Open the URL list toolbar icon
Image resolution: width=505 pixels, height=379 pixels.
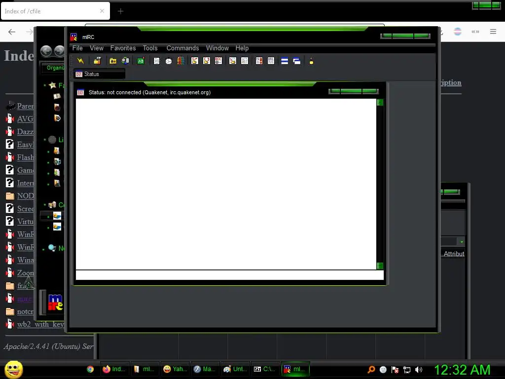(271, 61)
